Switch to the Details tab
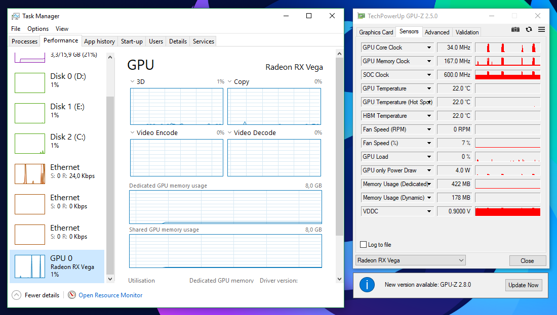This screenshot has height=315, width=557. point(178,41)
